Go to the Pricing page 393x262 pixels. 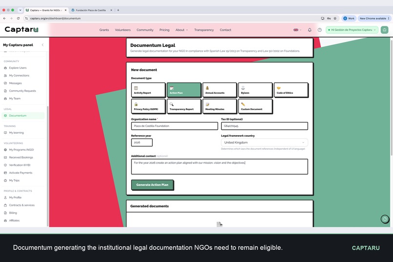[164, 30]
